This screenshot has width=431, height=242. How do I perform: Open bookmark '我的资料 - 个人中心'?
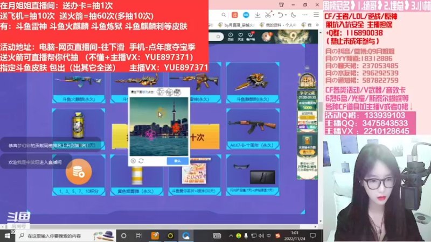[277, 25]
